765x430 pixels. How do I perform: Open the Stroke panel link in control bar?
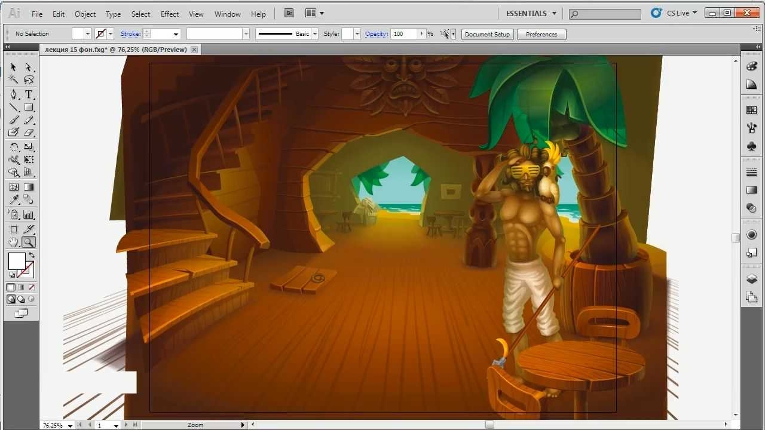pyautogui.click(x=130, y=34)
